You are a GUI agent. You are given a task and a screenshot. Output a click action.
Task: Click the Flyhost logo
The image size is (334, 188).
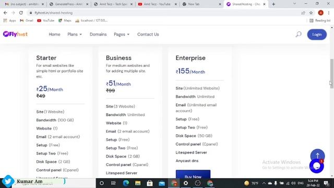pyautogui.click(x=15, y=34)
